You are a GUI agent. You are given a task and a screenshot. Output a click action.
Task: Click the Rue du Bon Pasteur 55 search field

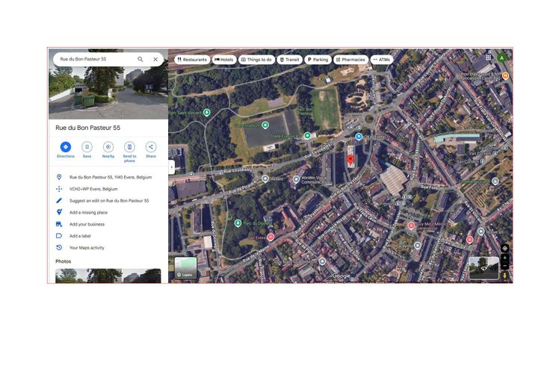(x=93, y=59)
